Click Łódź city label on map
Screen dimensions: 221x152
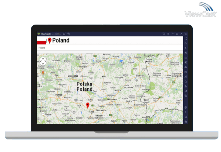point(92,112)
